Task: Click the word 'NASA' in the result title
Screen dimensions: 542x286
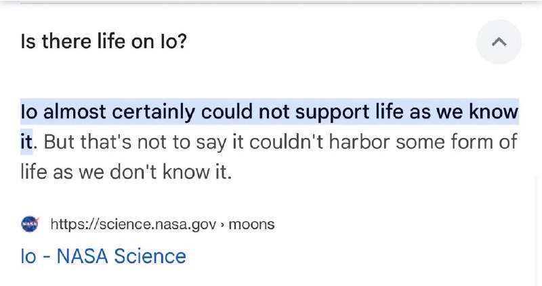Action: pos(82,256)
